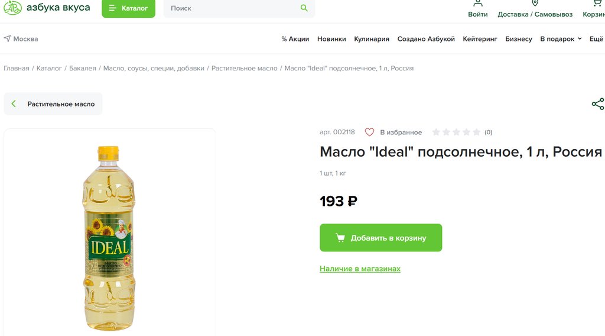Click the Бакалея breadcrumb link
Viewport: 605px width, 336px height.
click(82, 68)
